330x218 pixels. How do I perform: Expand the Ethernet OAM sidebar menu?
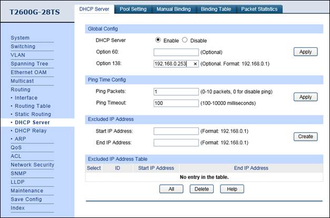coord(28,72)
